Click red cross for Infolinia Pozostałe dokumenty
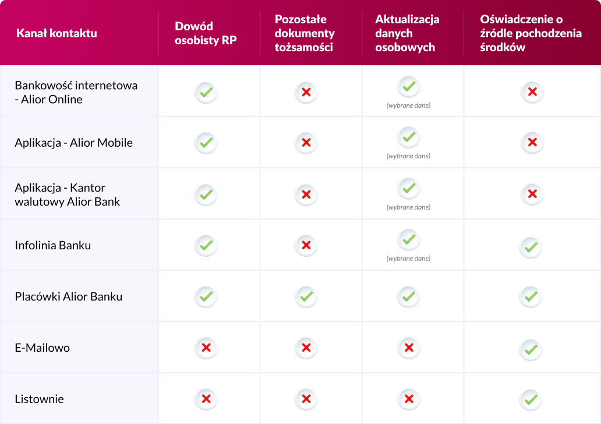This screenshot has height=424, width=601. (306, 245)
